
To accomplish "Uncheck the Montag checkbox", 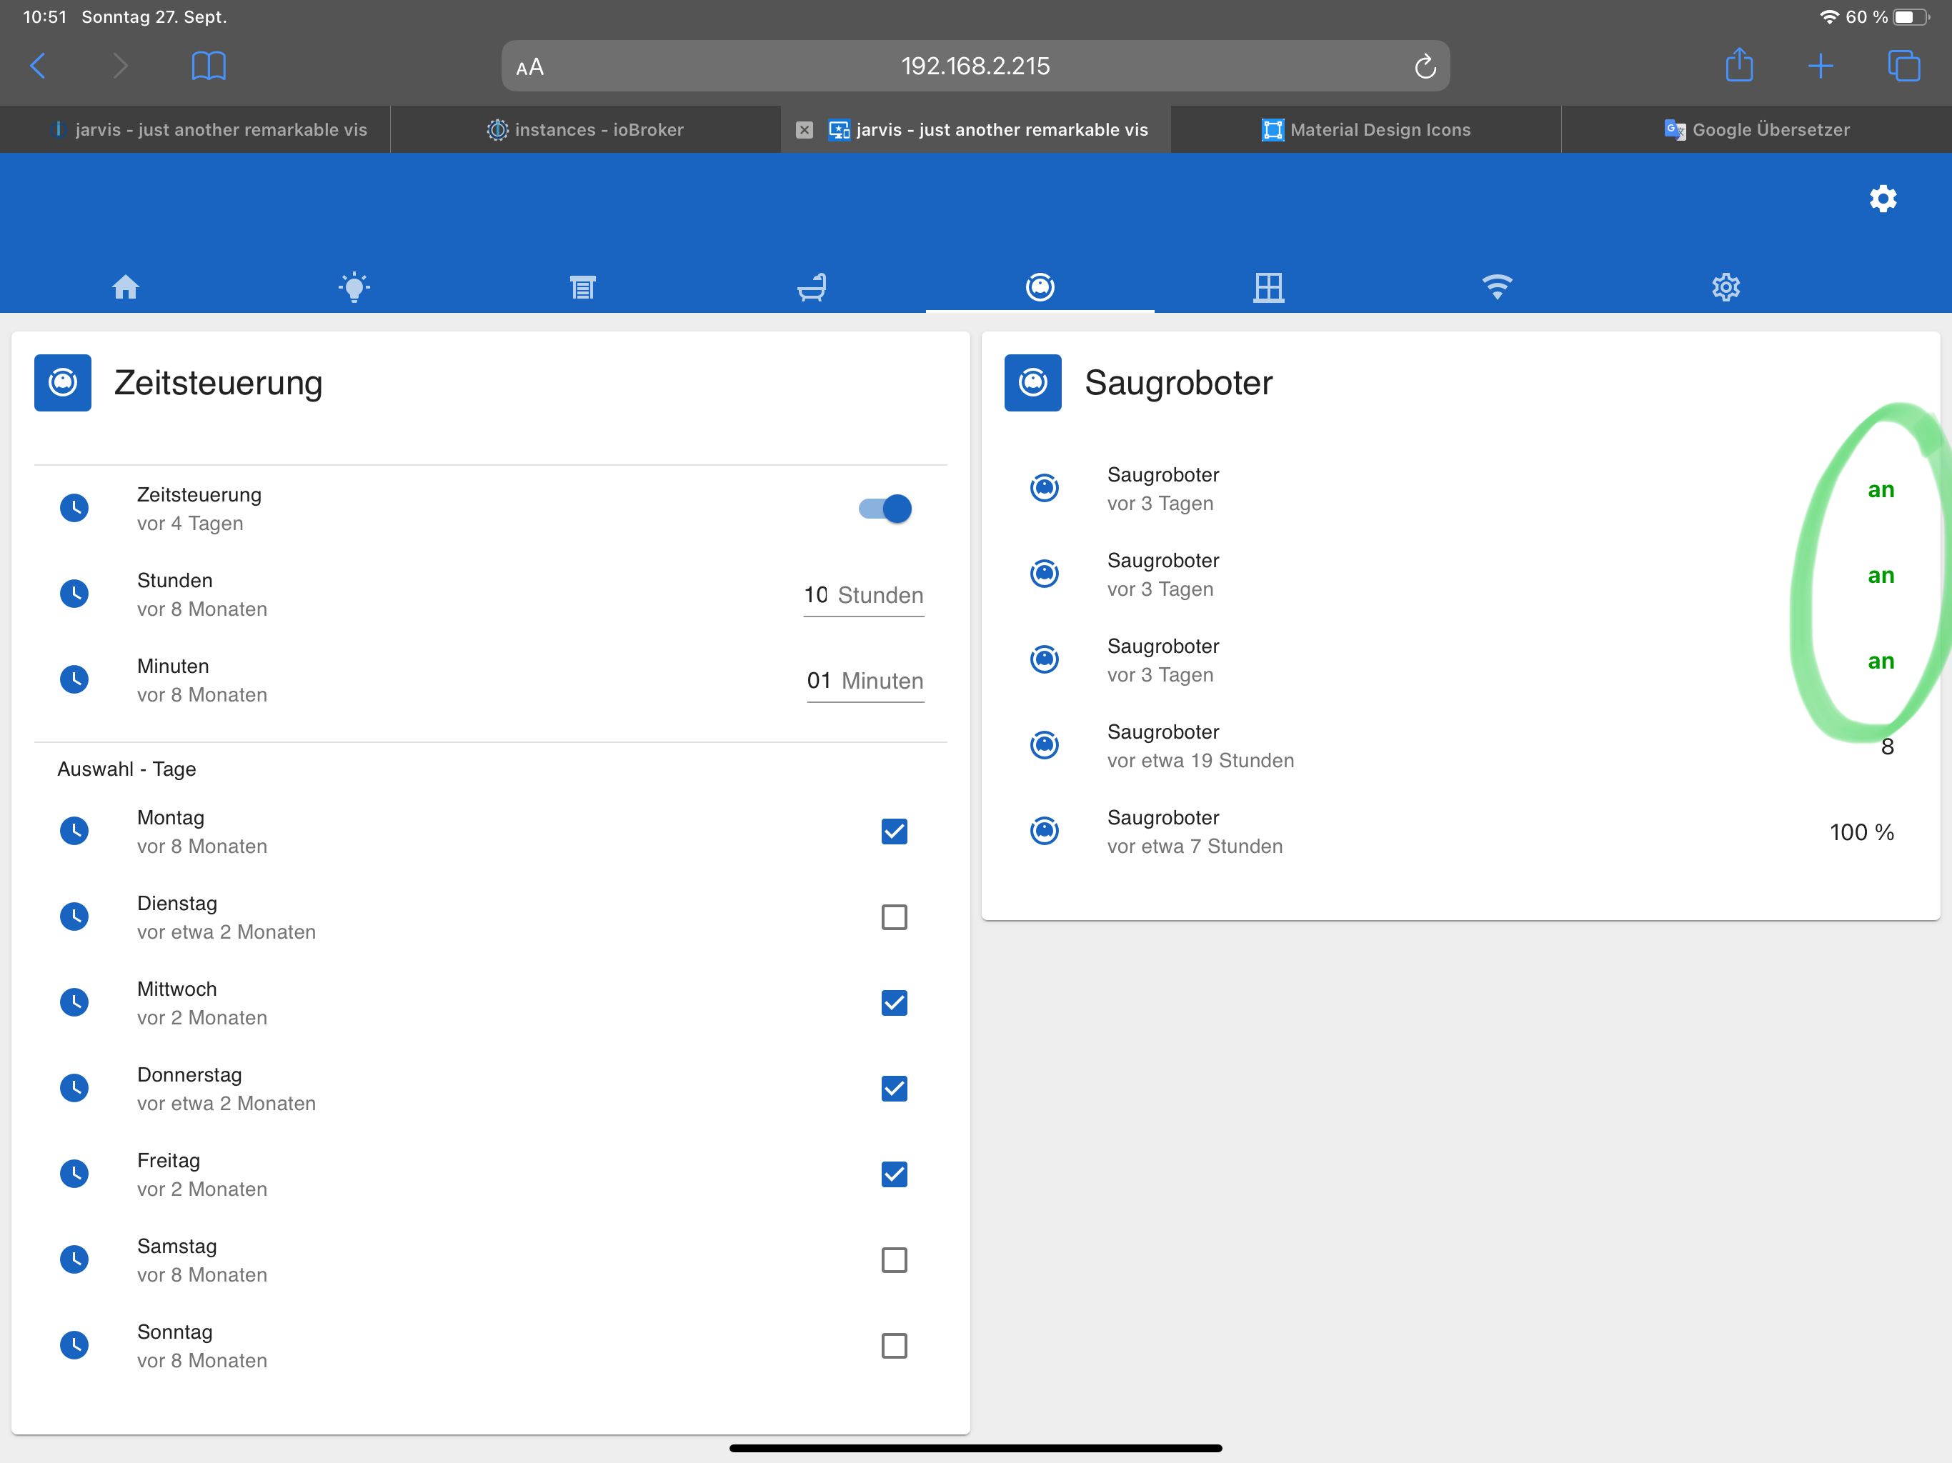I will point(894,832).
